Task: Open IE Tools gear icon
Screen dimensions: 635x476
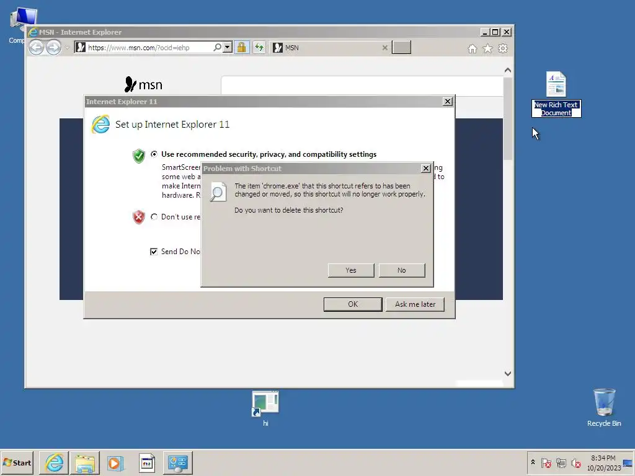Action: click(x=503, y=48)
